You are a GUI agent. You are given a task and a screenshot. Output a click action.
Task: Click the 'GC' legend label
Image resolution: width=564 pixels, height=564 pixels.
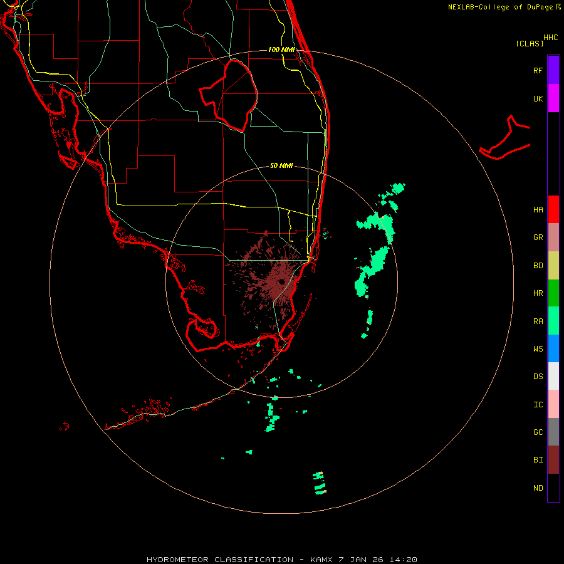tap(538, 432)
